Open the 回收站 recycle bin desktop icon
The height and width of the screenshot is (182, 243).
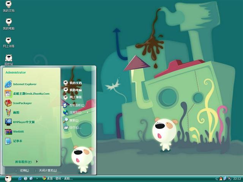pyautogui.click(x=9, y=60)
